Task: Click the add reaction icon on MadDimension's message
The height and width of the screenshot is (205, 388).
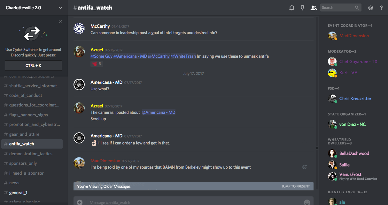Action: pyautogui.click(x=305, y=167)
